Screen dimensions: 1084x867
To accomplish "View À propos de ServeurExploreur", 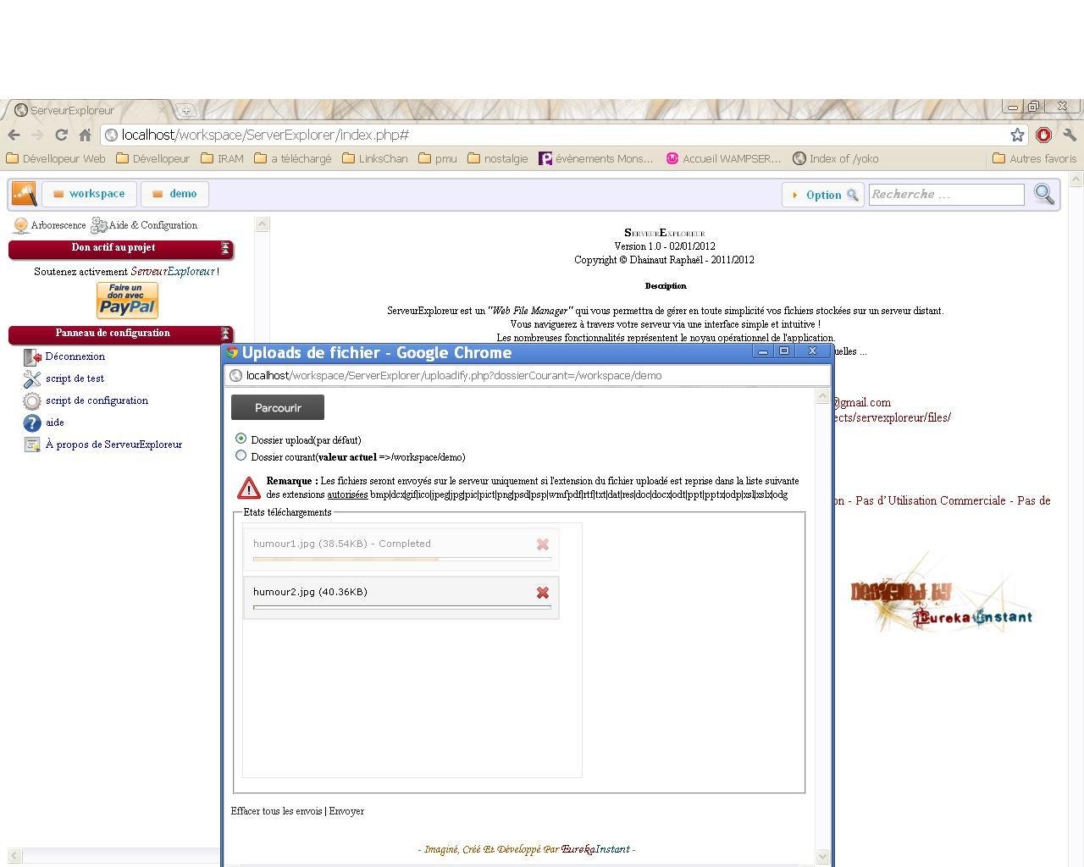I will [x=32, y=445].
